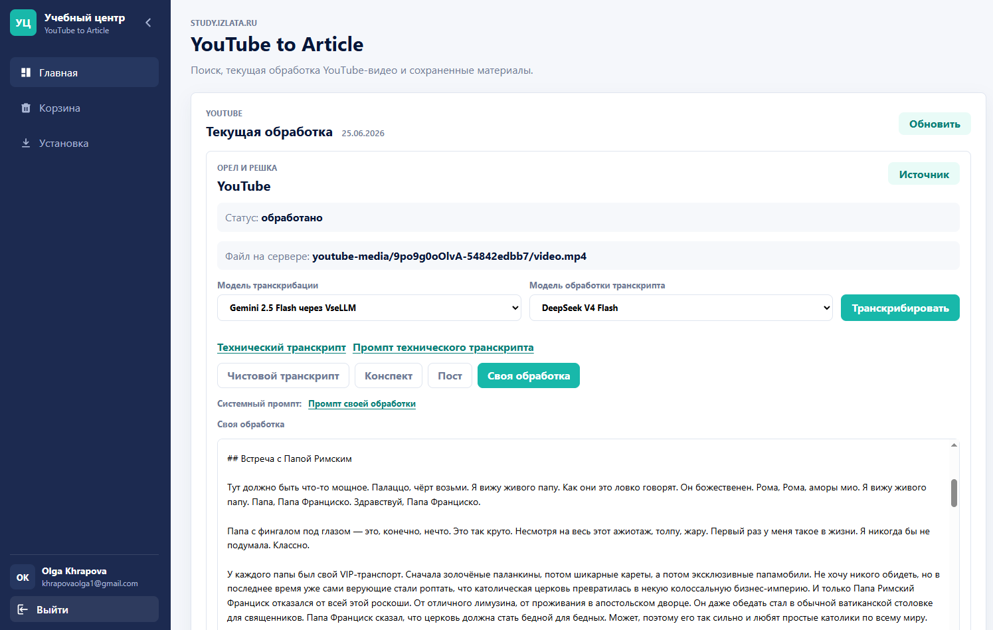Click the УЦ logo badge in the sidebar
993x630 pixels.
pyautogui.click(x=23, y=23)
